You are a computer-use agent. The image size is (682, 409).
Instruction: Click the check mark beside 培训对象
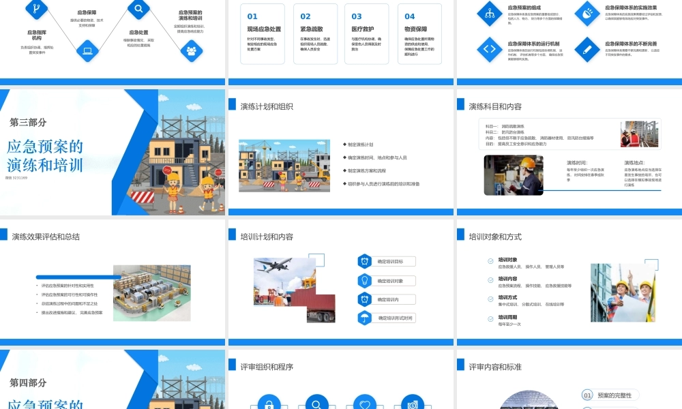490,261
